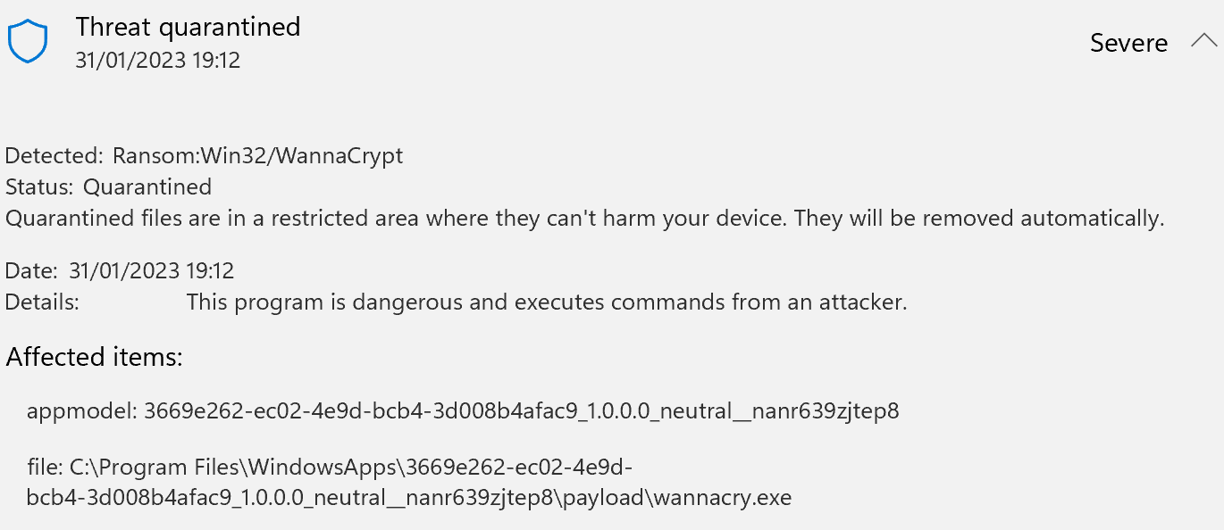Click the 31/01/2023 19:12 timestamp under the heading
The width and height of the screenshot is (1224, 530).
[x=158, y=61]
